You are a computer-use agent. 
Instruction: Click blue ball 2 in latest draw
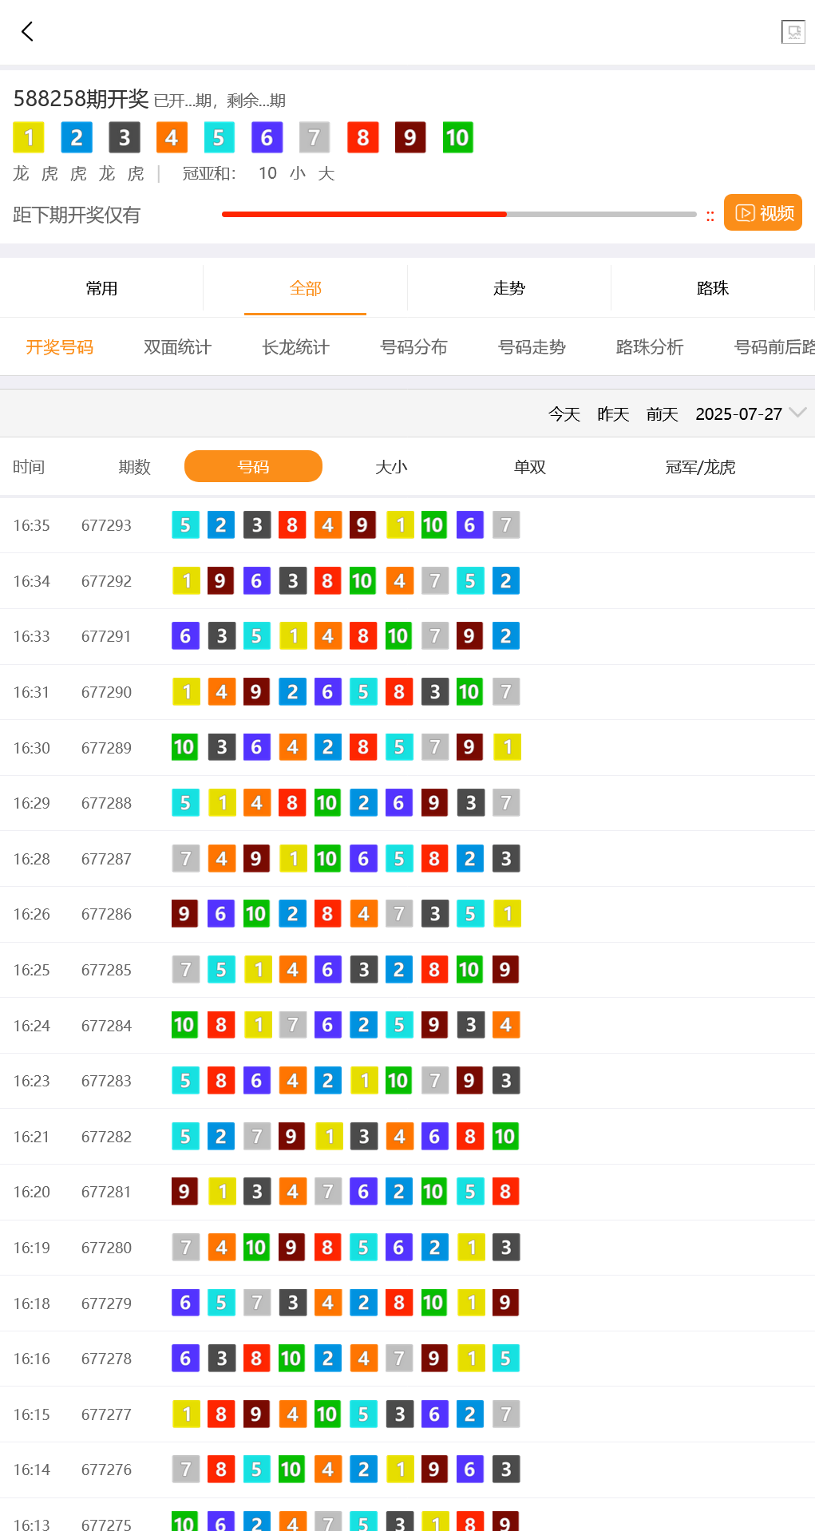pos(77,137)
